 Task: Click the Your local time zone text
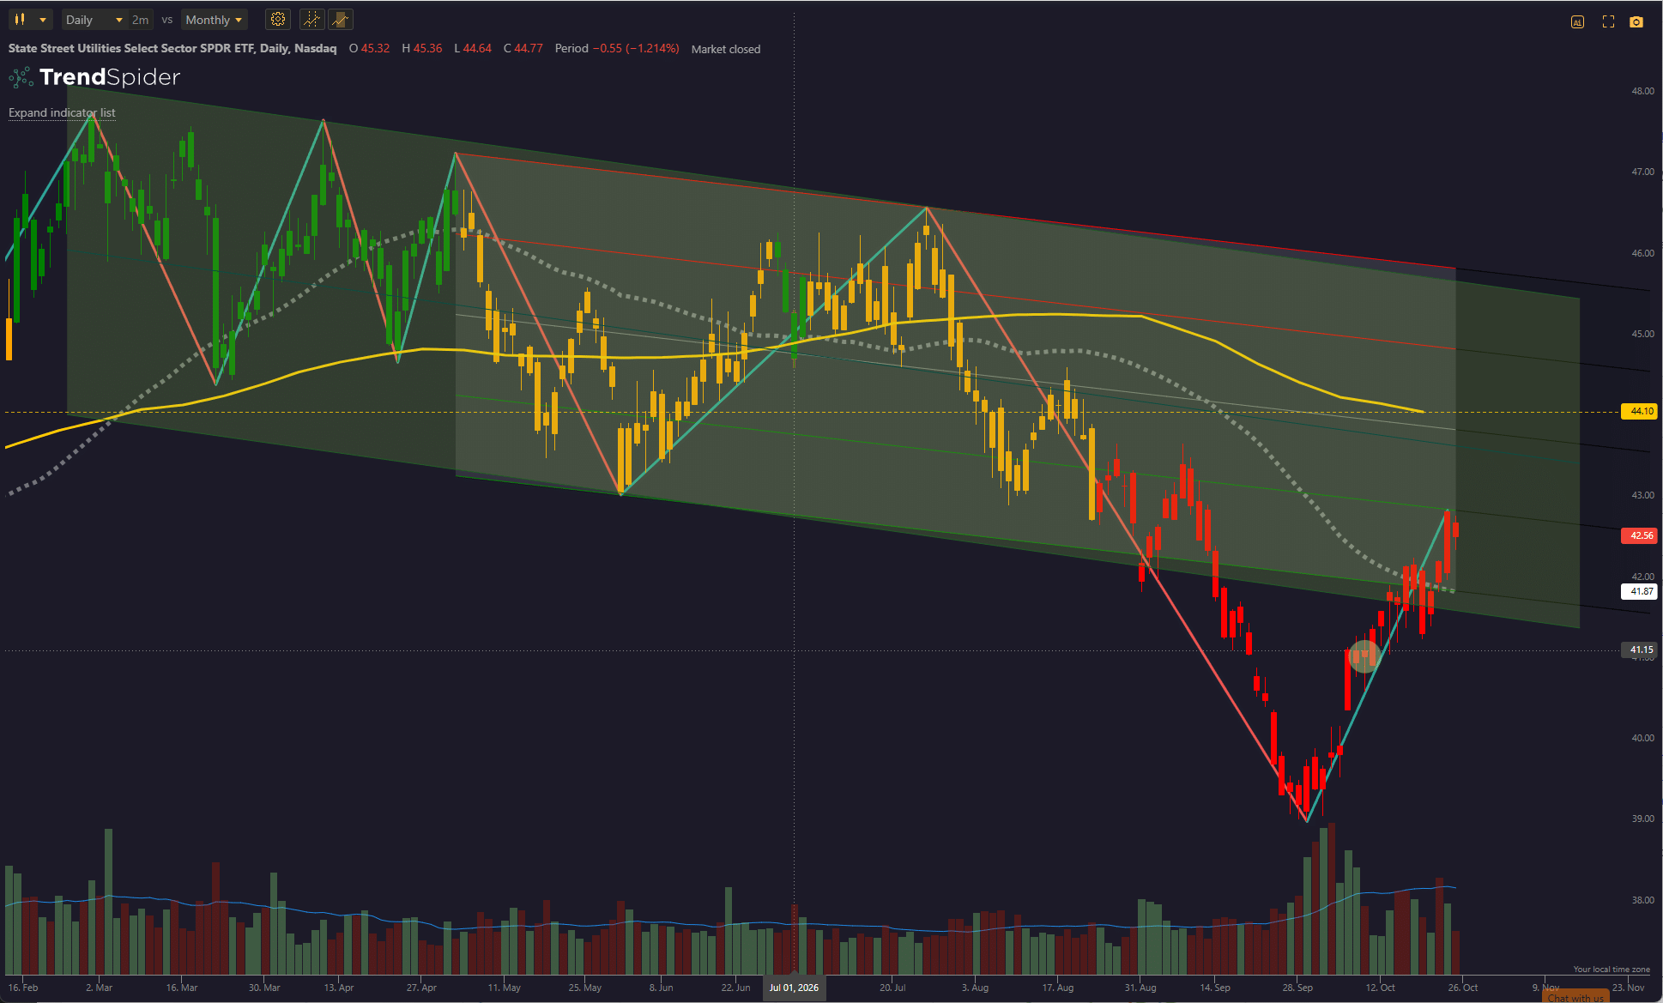(1612, 970)
